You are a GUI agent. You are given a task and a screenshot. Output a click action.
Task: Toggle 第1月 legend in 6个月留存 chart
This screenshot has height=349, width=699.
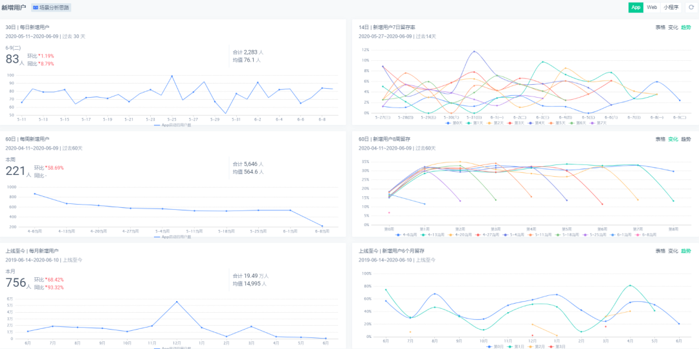[x=515, y=347]
